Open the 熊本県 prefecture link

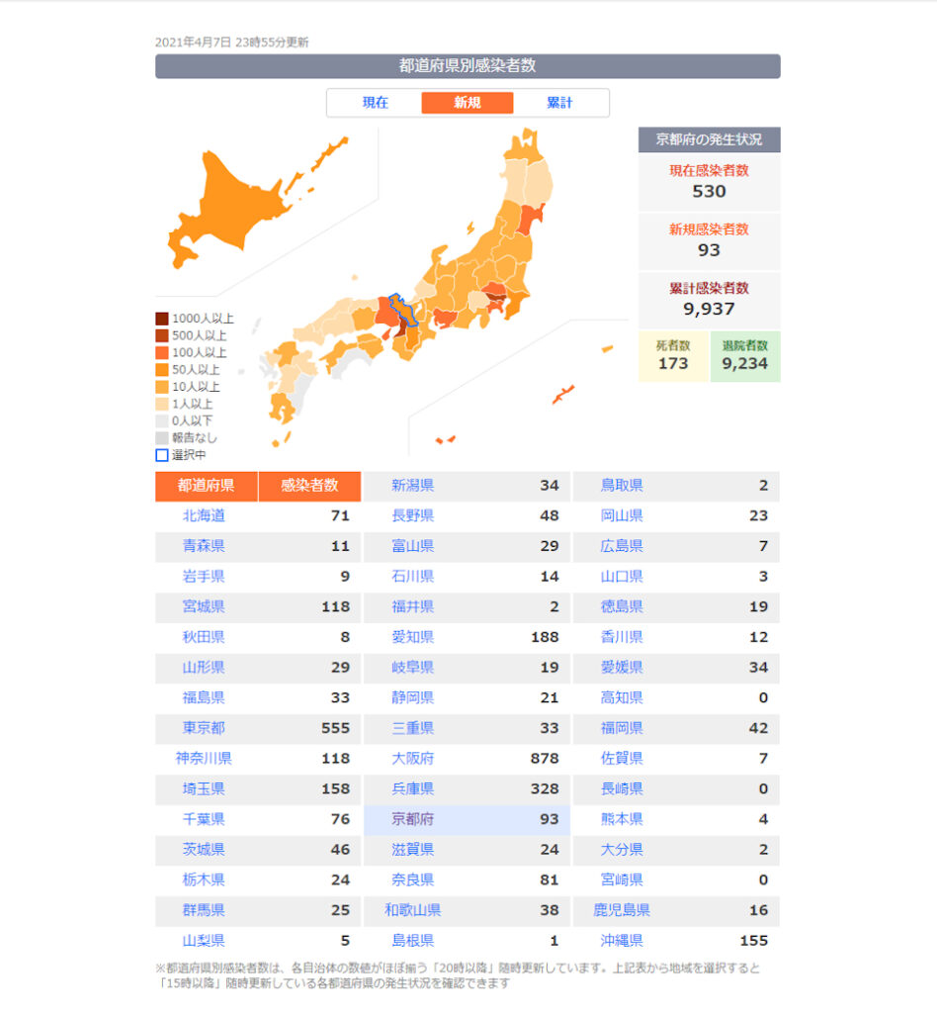click(x=622, y=819)
